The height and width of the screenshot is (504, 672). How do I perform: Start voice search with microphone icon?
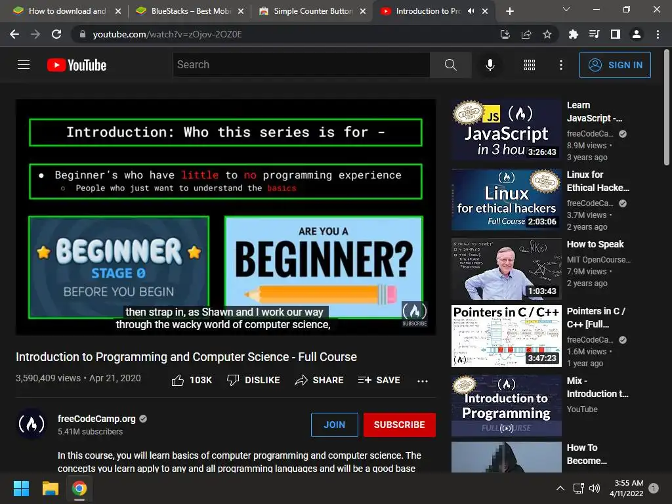tap(490, 65)
